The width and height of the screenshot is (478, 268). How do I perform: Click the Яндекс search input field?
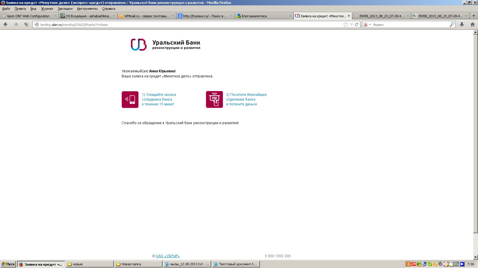pyautogui.click(x=410, y=25)
